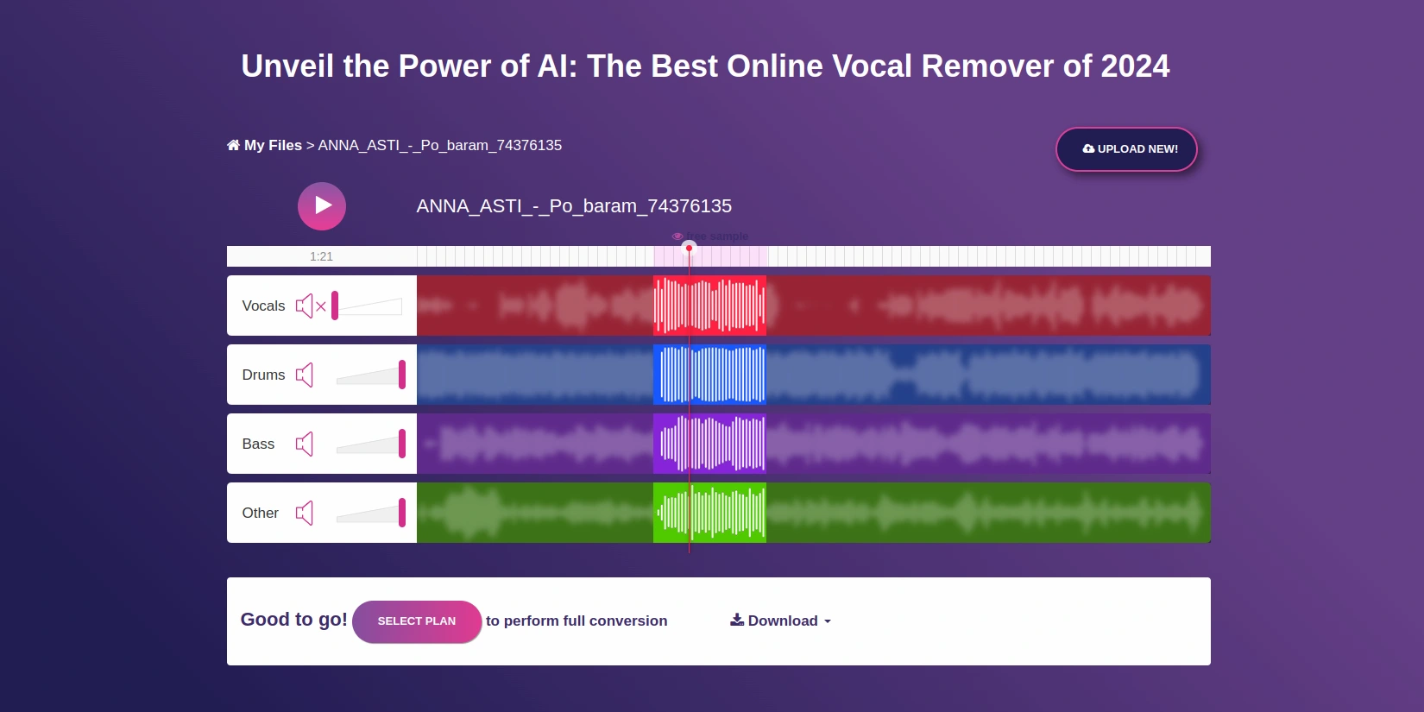Viewport: 1424px width, 712px height.
Task: Click the red playhead marker on timeline
Action: coord(689,249)
